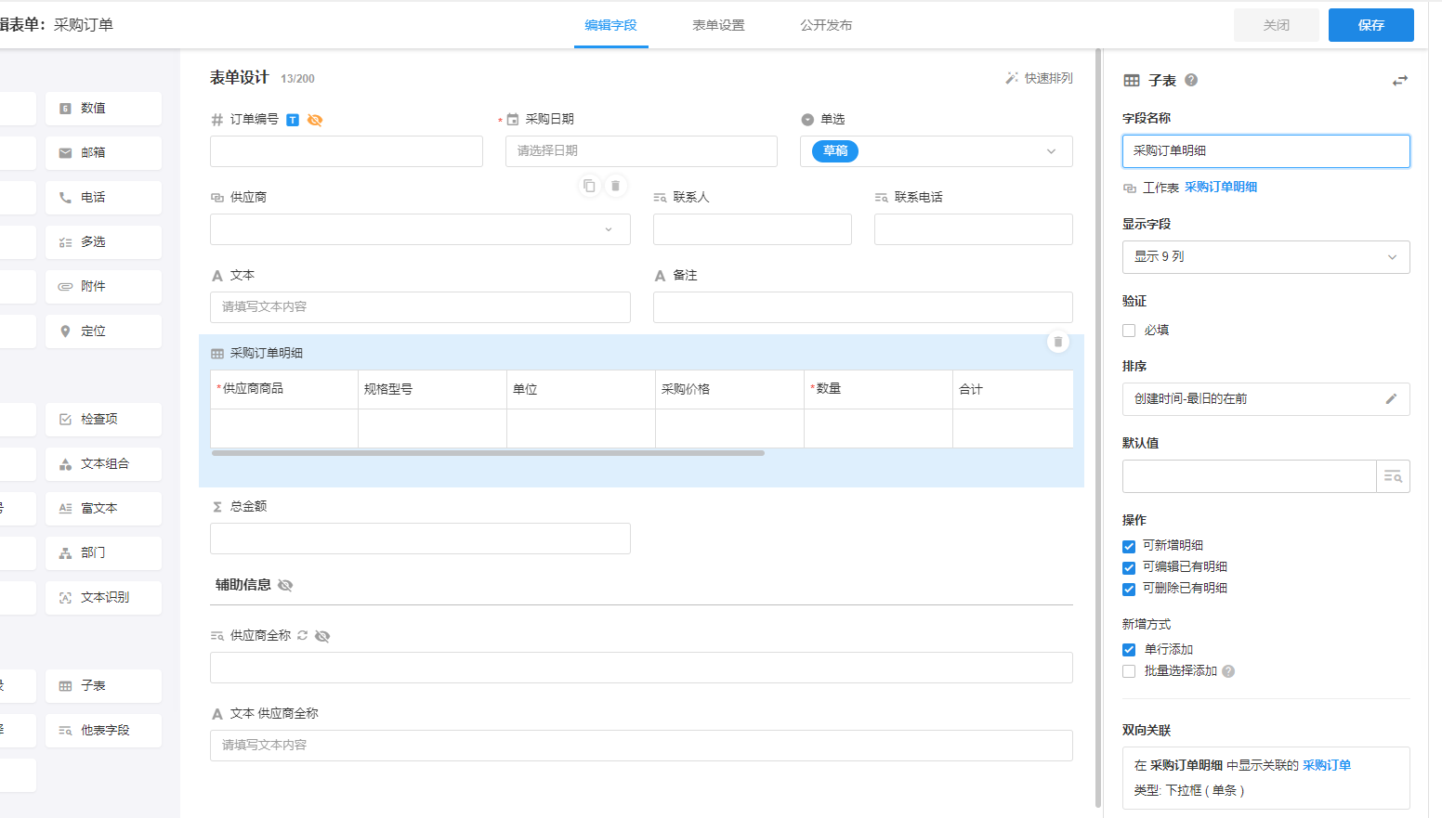Viewport: 1442px width, 818px height.
Task: Switch to the 表单设置 tab
Action: tap(718, 25)
